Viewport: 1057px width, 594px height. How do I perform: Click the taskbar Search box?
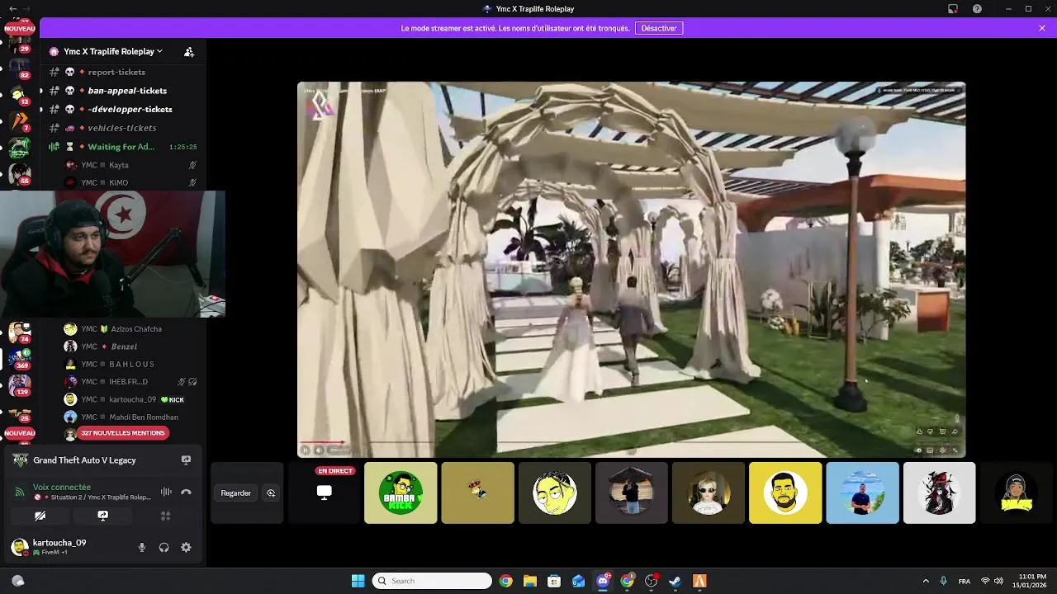click(432, 581)
